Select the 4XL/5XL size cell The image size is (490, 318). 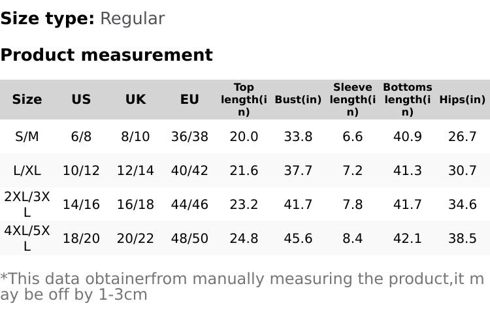(27, 238)
